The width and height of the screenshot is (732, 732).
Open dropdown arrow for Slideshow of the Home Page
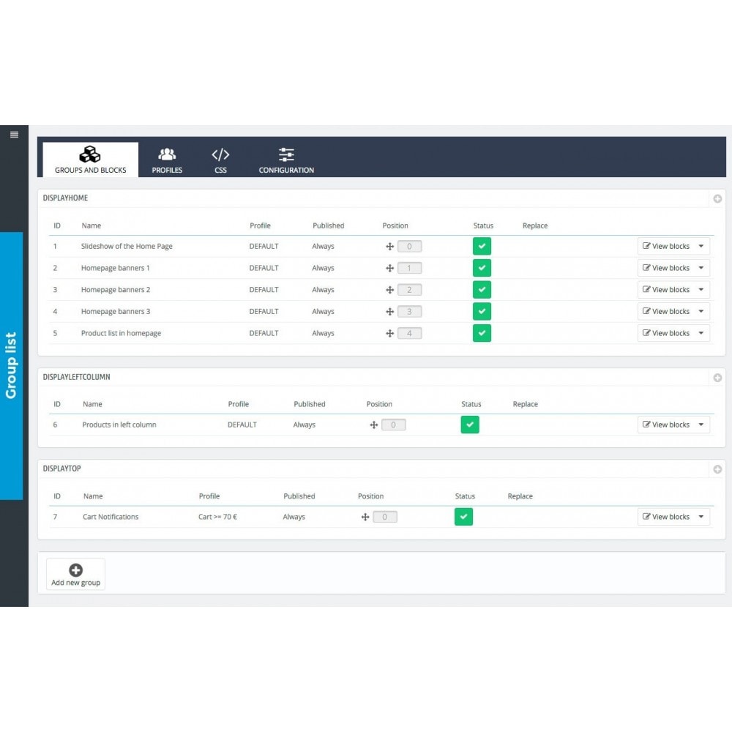[701, 246]
